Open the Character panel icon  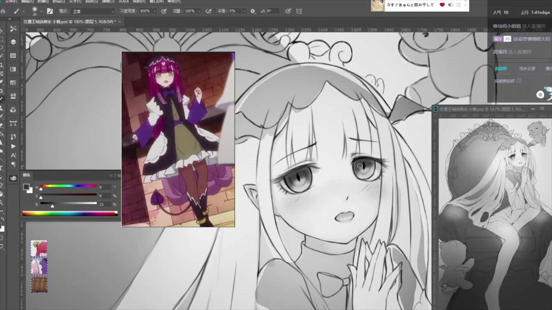(13, 155)
